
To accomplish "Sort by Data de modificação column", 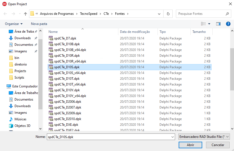I will [x=135, y=32].
